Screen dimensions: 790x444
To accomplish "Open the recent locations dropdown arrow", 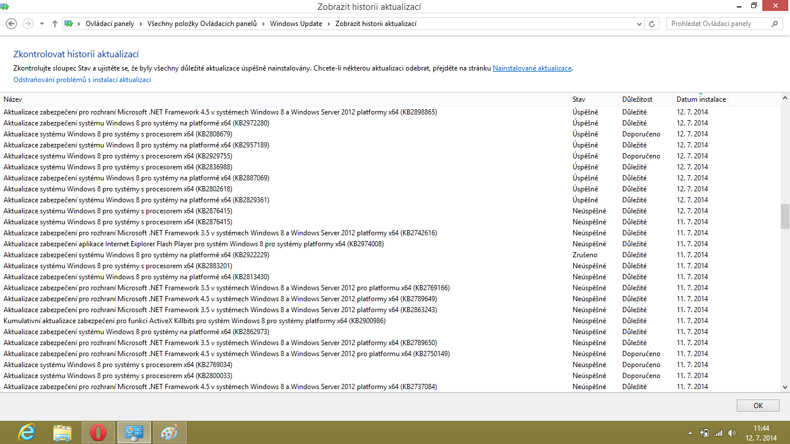I will tap(42, 24).
